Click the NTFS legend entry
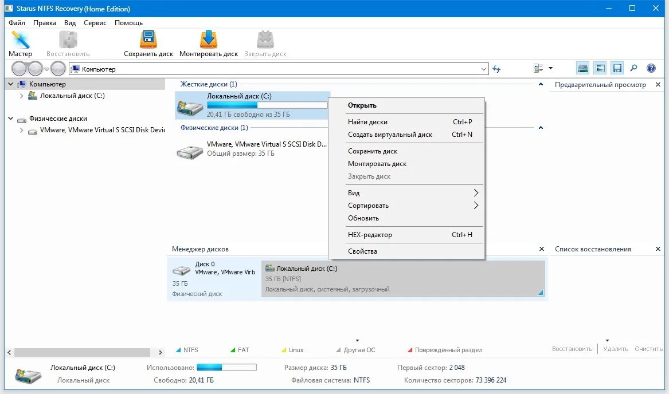This screenshot has height=394, width=669. (x=187, y=350)
